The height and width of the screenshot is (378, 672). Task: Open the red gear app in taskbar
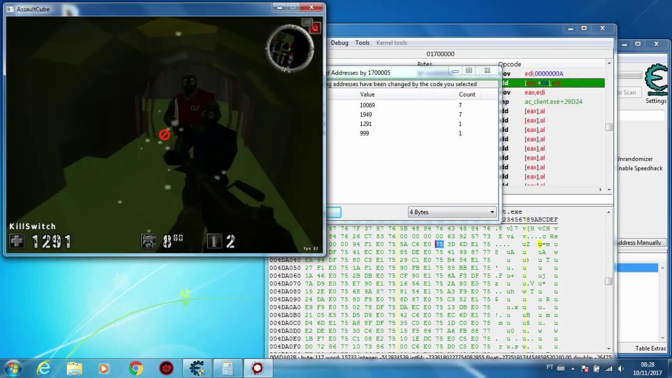(x=166, y=369)
